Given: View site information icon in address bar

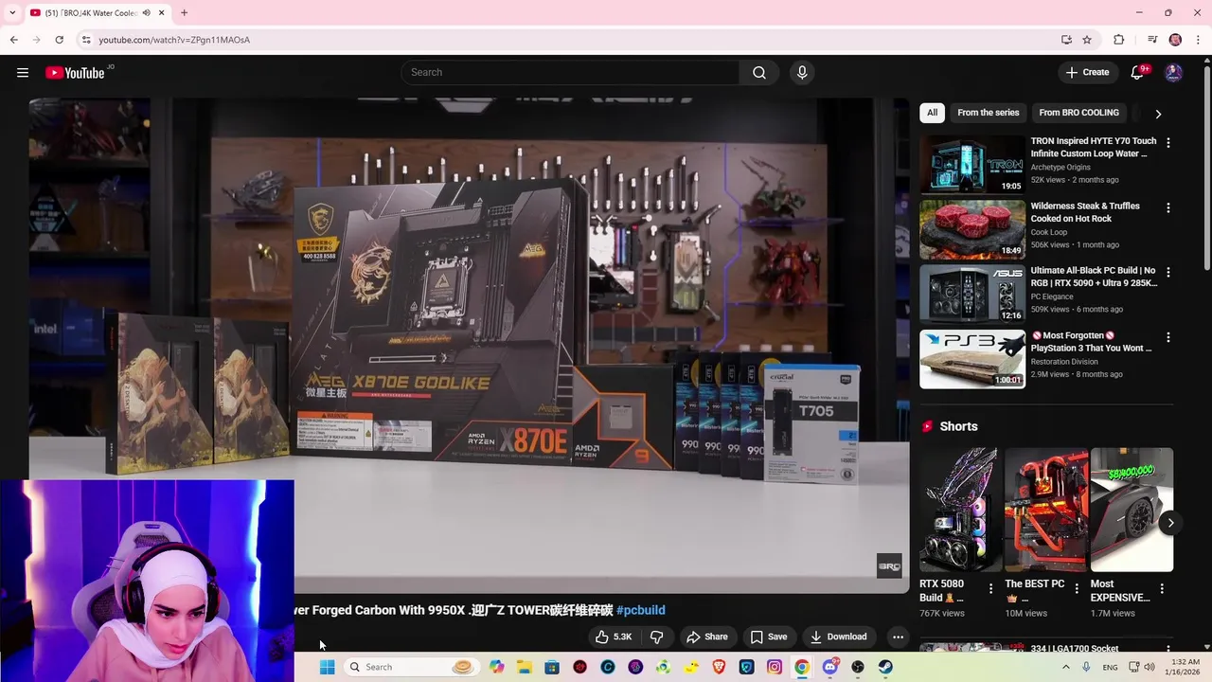Looking at the screenshot, I should 86,40.
